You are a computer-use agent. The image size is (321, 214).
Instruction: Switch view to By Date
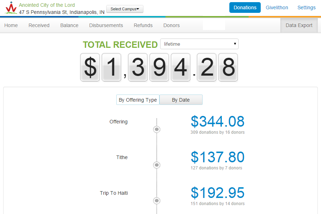(181, 100)
